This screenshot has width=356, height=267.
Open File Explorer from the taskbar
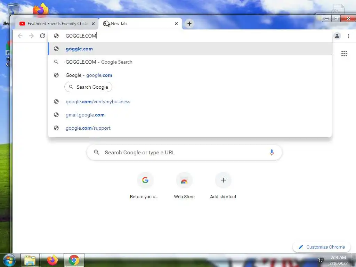(30, 260)
